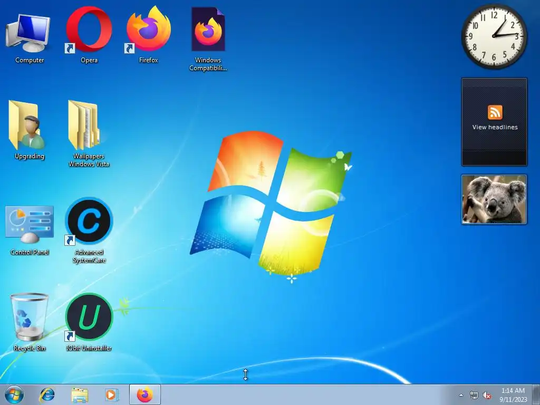Open the network tray icon
540x405 pixels.
(x=474, y=396)
